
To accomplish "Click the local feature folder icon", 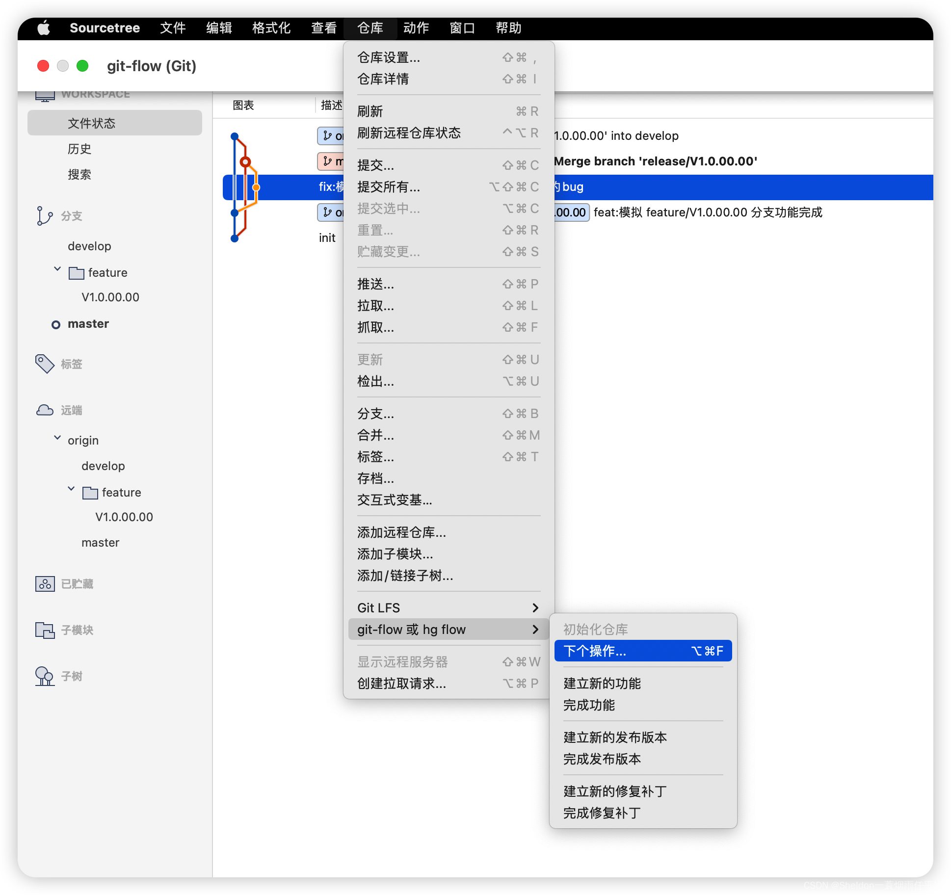I will pos(77,273).
